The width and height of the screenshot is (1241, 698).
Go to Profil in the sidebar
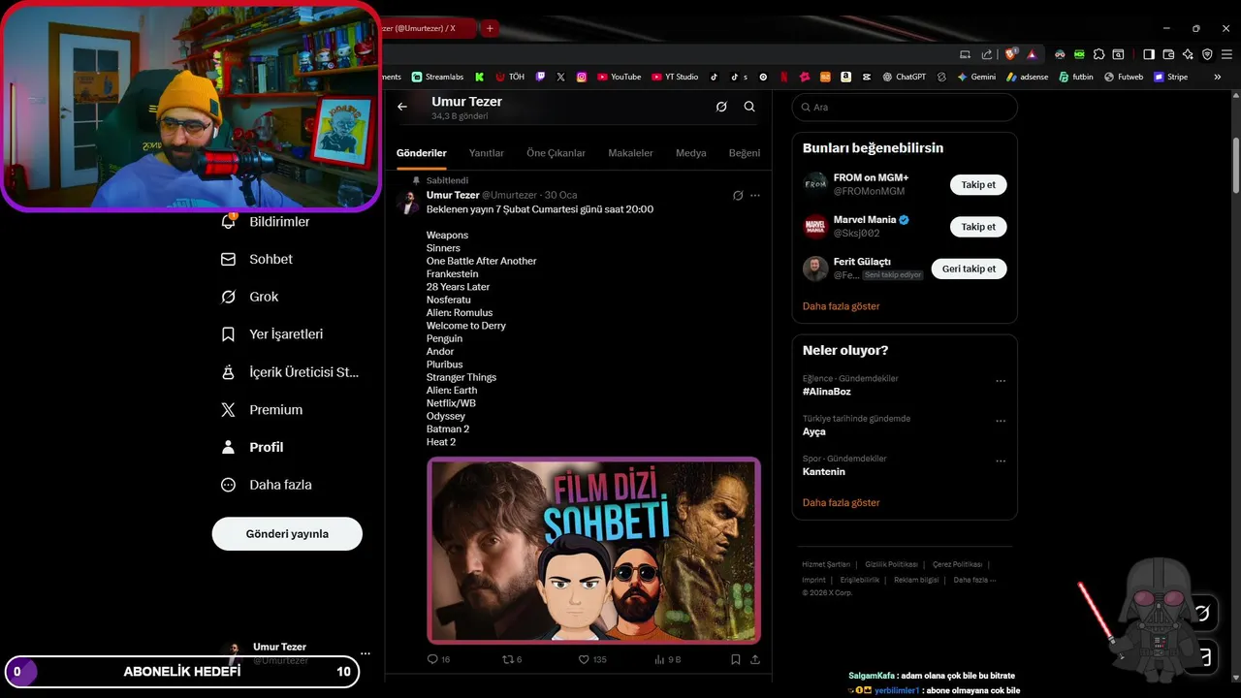click(252, 447)
